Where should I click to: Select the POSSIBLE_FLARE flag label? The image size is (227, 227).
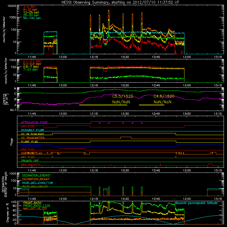[x=33, y=130]
